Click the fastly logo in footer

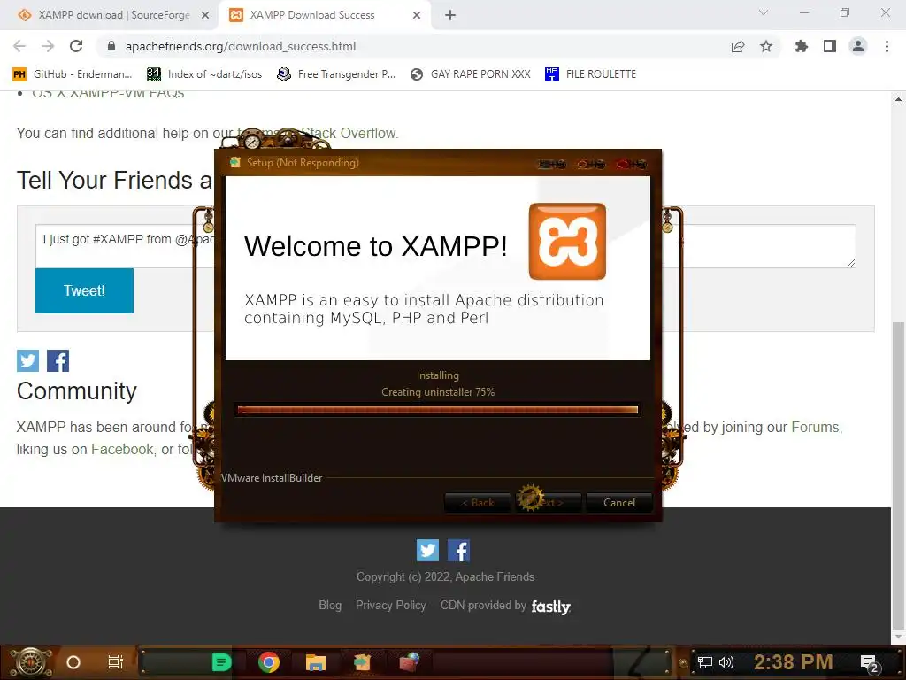point(550,606)
